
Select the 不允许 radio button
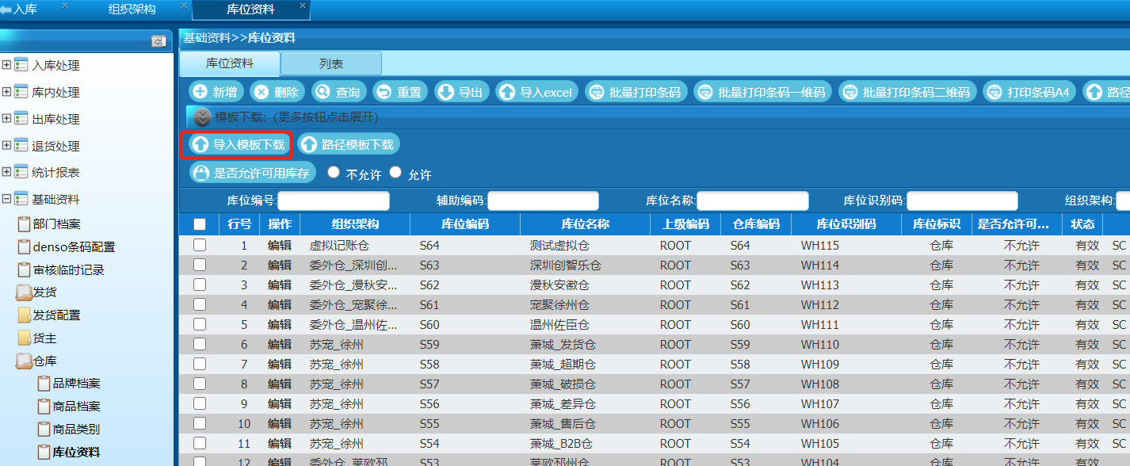point(334,172)
